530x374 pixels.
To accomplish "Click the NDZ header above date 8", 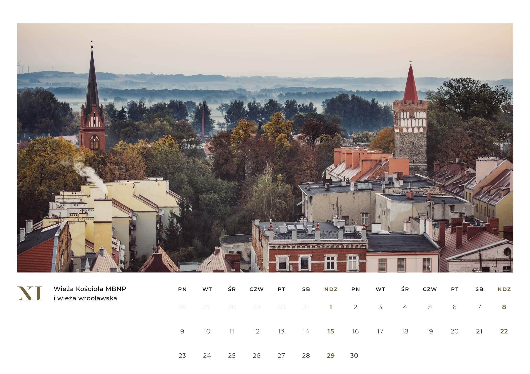I will (504, 289).
